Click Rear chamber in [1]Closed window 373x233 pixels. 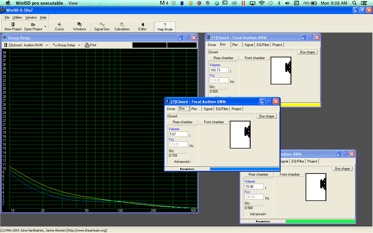pos(224,58)
